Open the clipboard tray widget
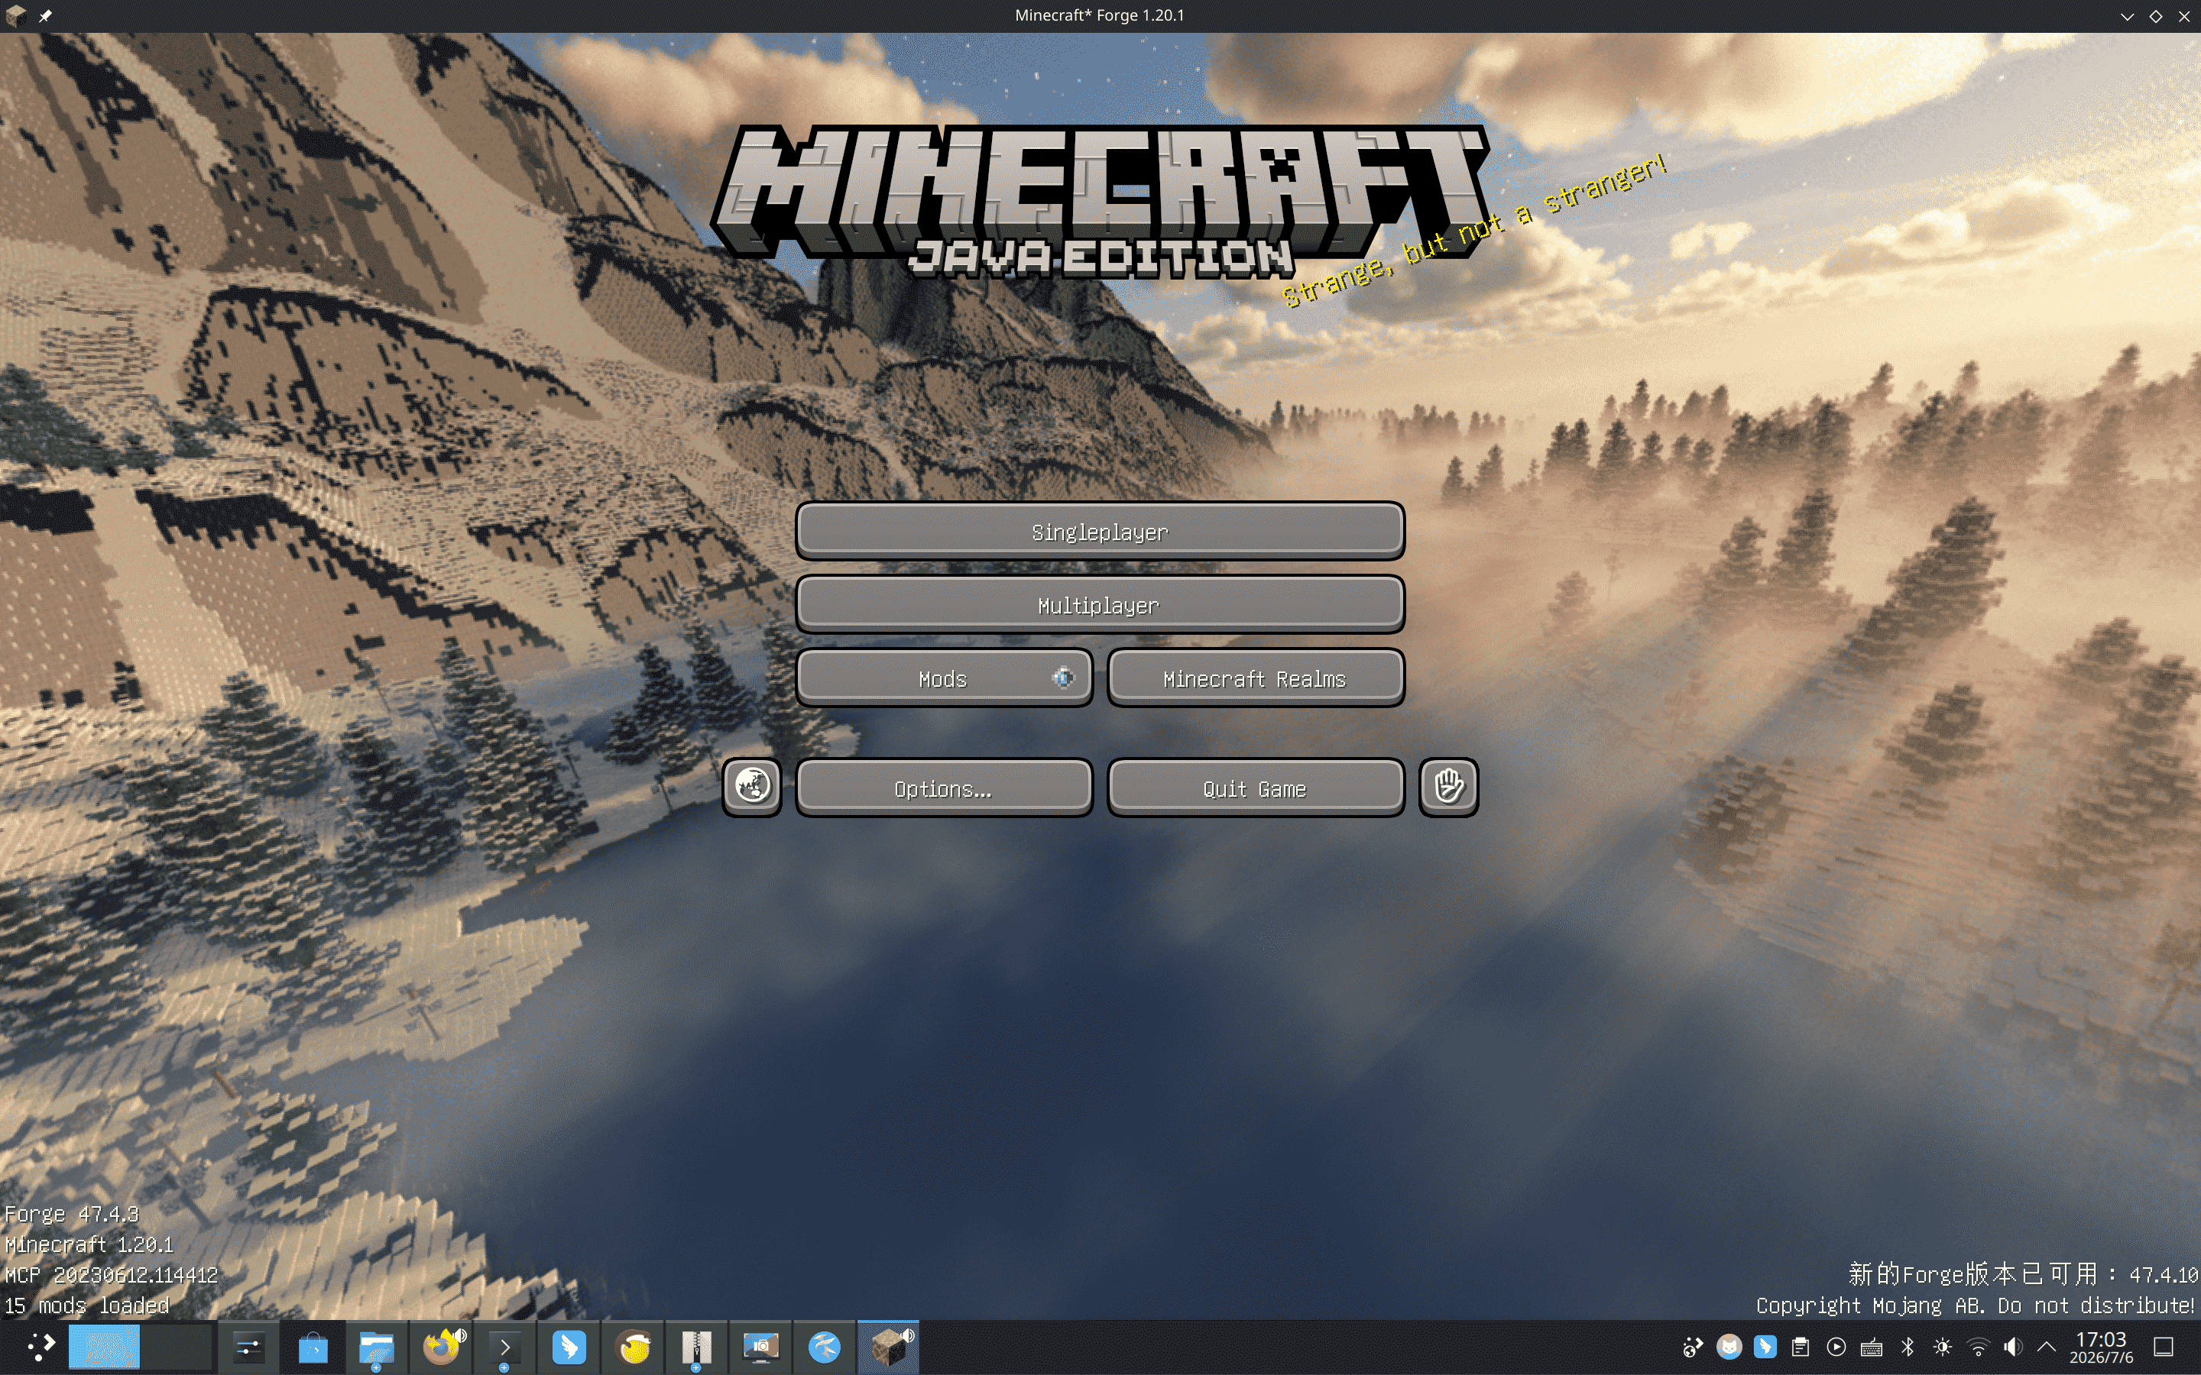 click(x=1800, y=1347)
